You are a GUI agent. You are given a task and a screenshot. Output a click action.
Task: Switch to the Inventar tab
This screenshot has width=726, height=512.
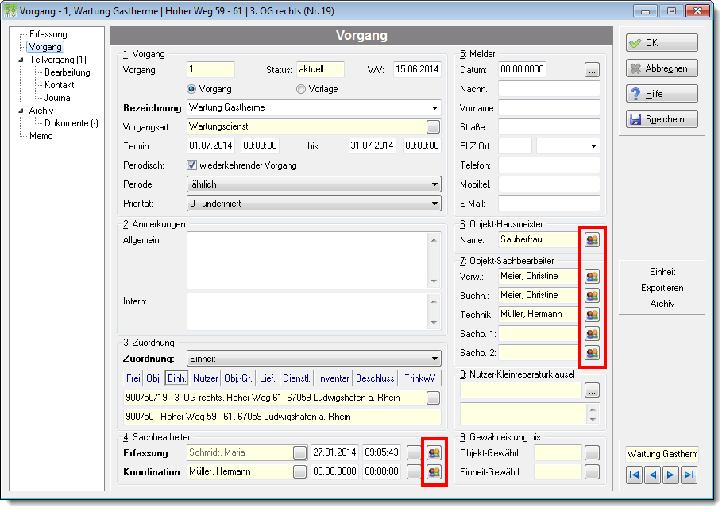click(x=333, y=378)
